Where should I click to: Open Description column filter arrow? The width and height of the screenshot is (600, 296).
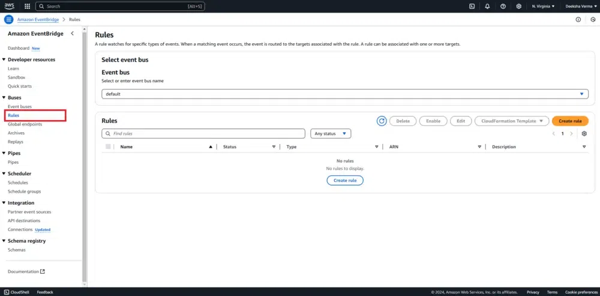[x=584, y=146]
